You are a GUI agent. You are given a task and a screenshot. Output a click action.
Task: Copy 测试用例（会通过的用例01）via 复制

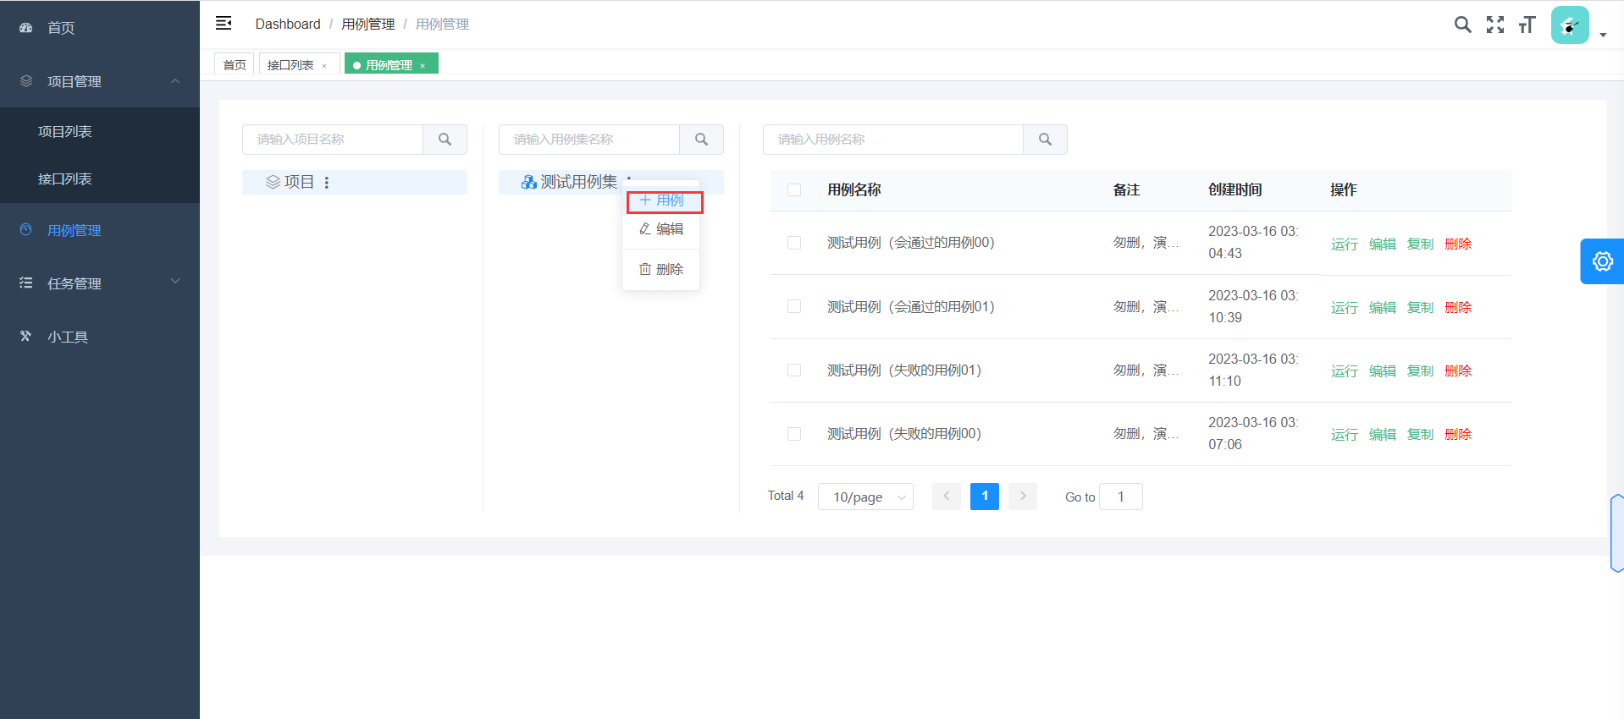coord(1420,307)
